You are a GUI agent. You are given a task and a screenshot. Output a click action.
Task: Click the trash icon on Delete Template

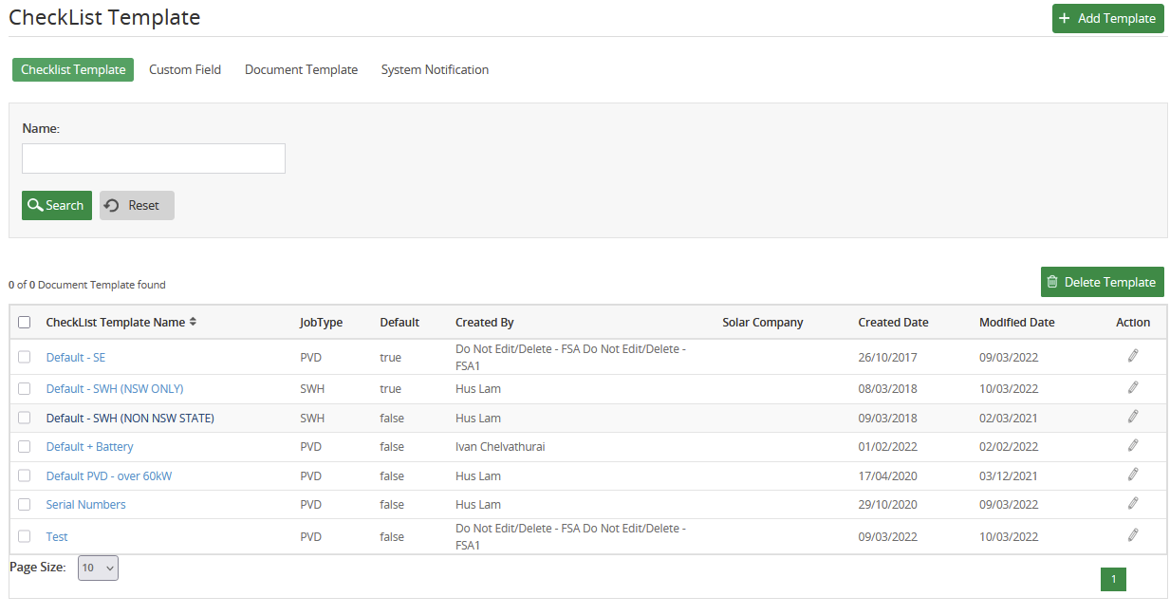[1052, 281]
